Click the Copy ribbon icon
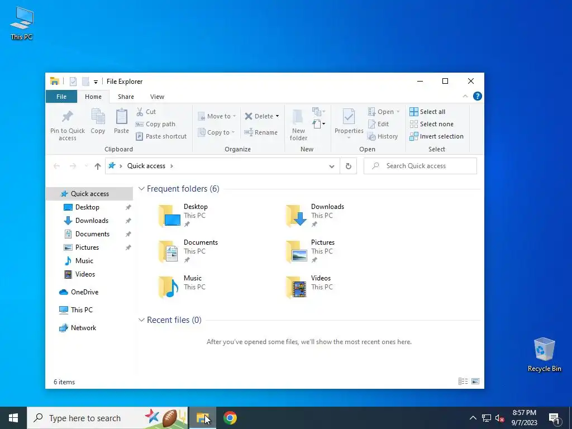This screenshot has height=429, width=572. 98,117
